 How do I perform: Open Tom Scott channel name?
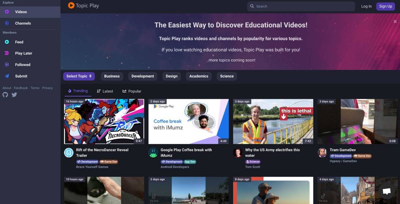[253, 167]
